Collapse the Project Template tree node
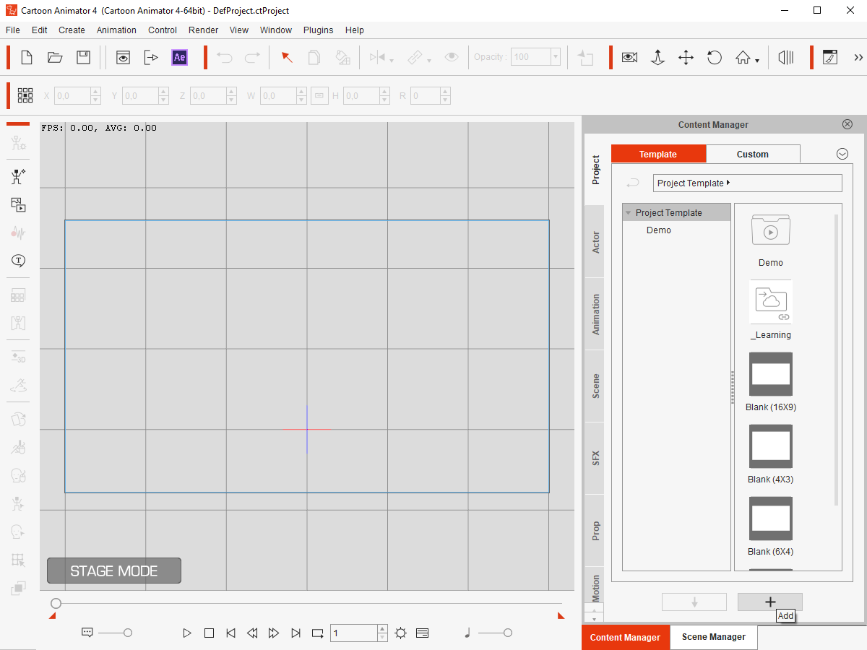The image size is (867, 650). click(x=629, y=213)
